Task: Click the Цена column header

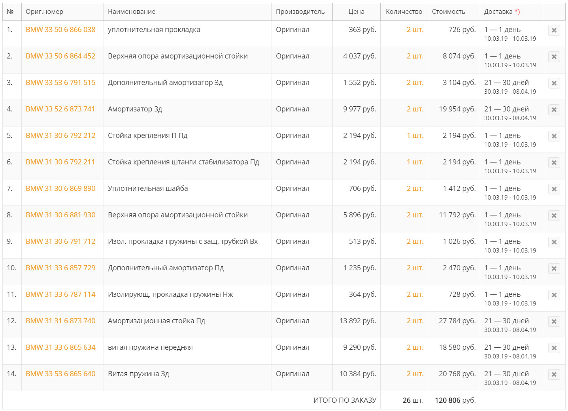Action: click(x=356, y=12)
